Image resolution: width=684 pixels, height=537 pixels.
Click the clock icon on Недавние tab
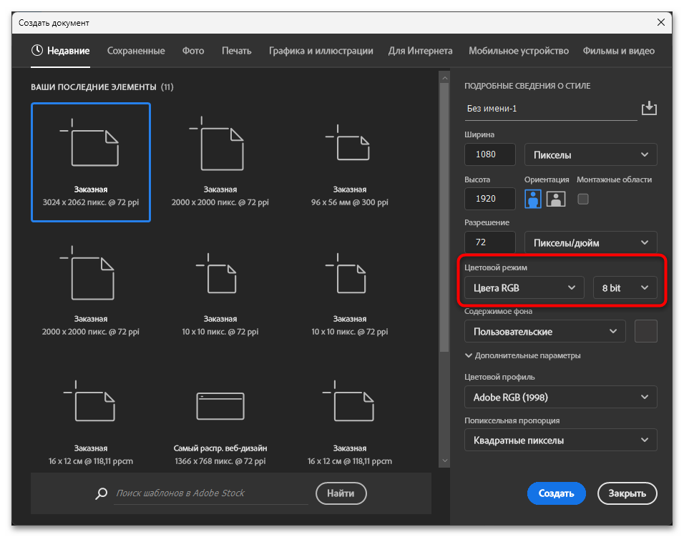(x=37, y=51)
